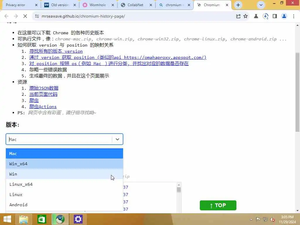The image size is (300, 225).
Task: Open volume tray icon
Action: coord(272,219)
